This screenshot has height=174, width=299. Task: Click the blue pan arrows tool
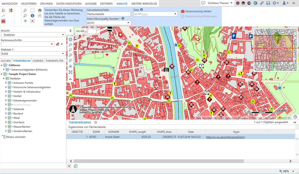(25, 21)
